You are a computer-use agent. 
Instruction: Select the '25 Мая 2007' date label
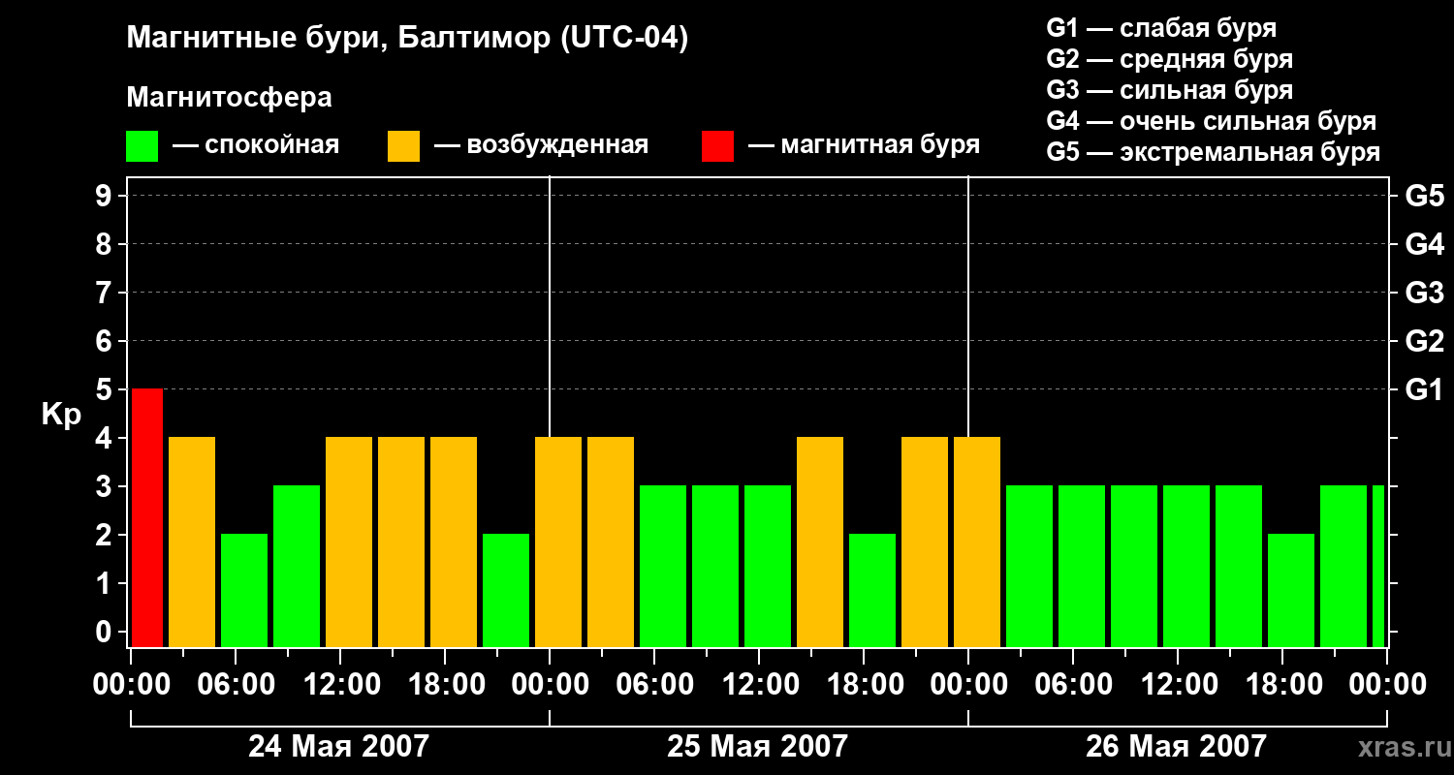757,746
